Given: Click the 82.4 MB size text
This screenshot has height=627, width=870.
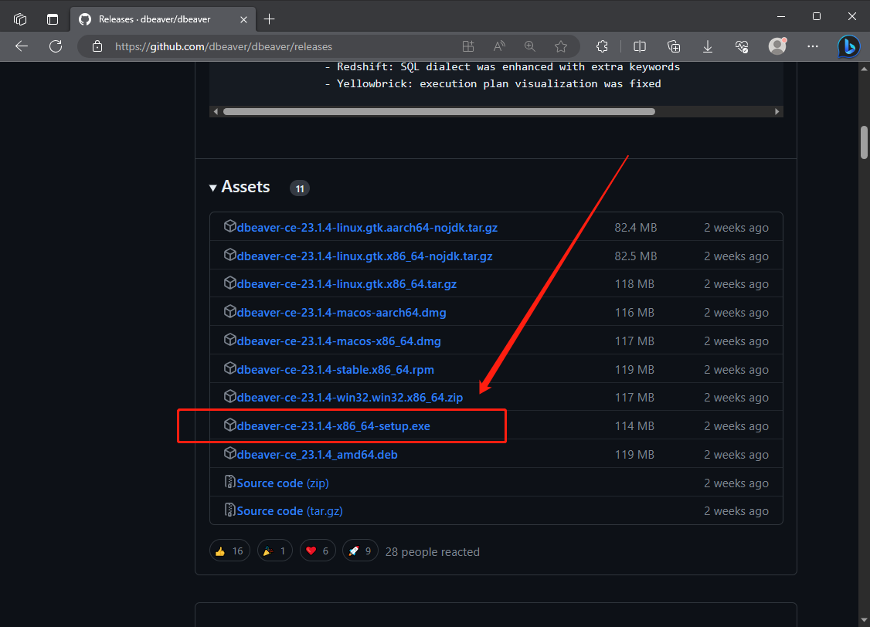Looking at the screenshot, I should [636, 227].
